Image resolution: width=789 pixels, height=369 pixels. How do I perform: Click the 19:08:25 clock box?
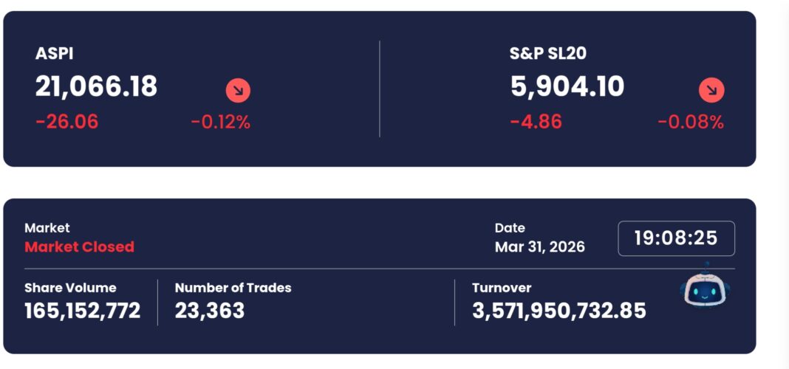click(x=676, y=238)
